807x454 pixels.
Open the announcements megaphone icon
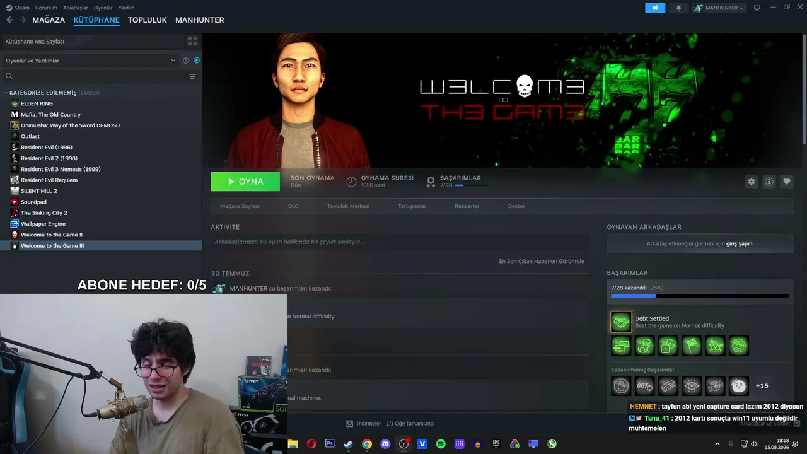tap(655, 8)
